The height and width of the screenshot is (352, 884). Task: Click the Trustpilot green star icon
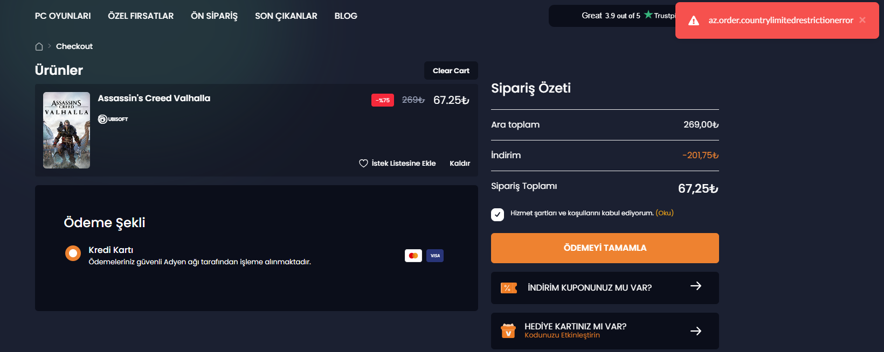[648, 15]
